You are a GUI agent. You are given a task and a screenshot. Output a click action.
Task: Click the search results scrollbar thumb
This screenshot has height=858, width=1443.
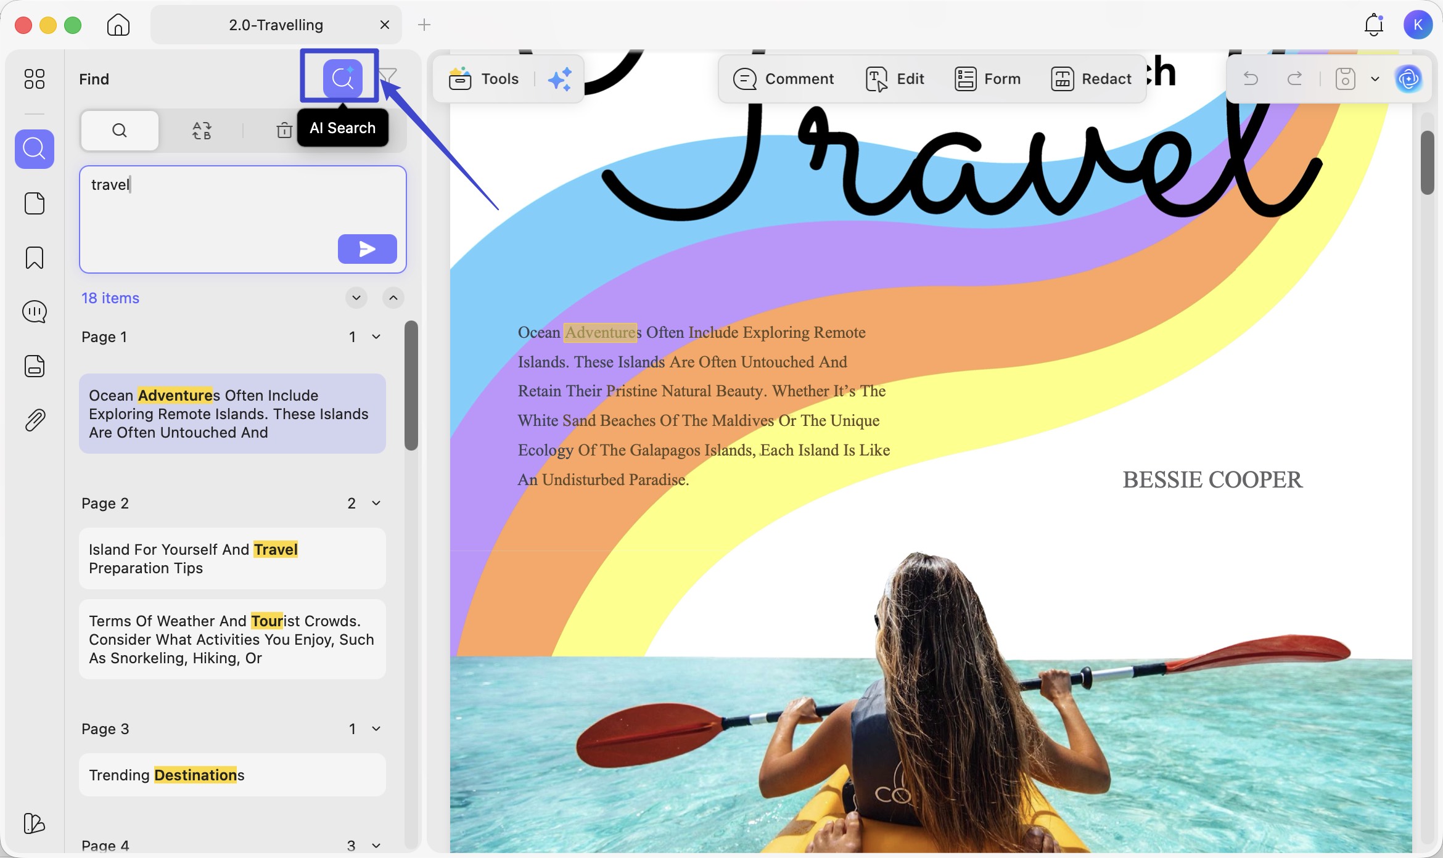pos(411,385)
